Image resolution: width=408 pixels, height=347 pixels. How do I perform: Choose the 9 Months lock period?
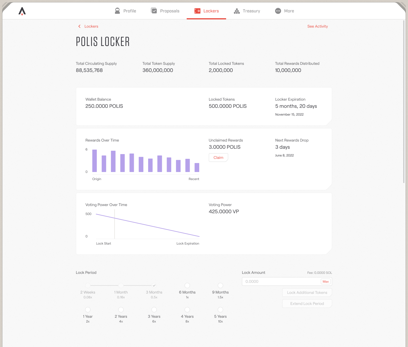[220, 285]
